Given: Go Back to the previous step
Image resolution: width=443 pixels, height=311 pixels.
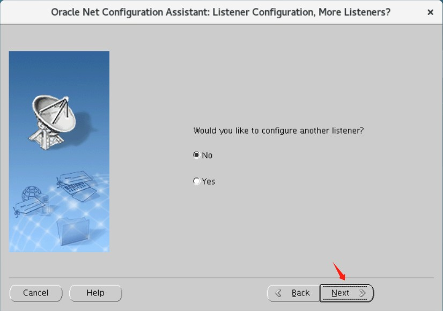Looking at the screenshot, I should point(293,293).
